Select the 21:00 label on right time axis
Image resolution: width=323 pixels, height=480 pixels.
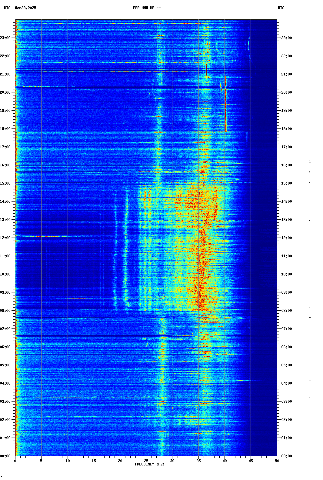coord(286,74)
